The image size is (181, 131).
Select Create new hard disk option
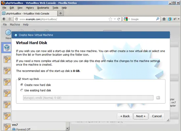[x=22, y=85]
